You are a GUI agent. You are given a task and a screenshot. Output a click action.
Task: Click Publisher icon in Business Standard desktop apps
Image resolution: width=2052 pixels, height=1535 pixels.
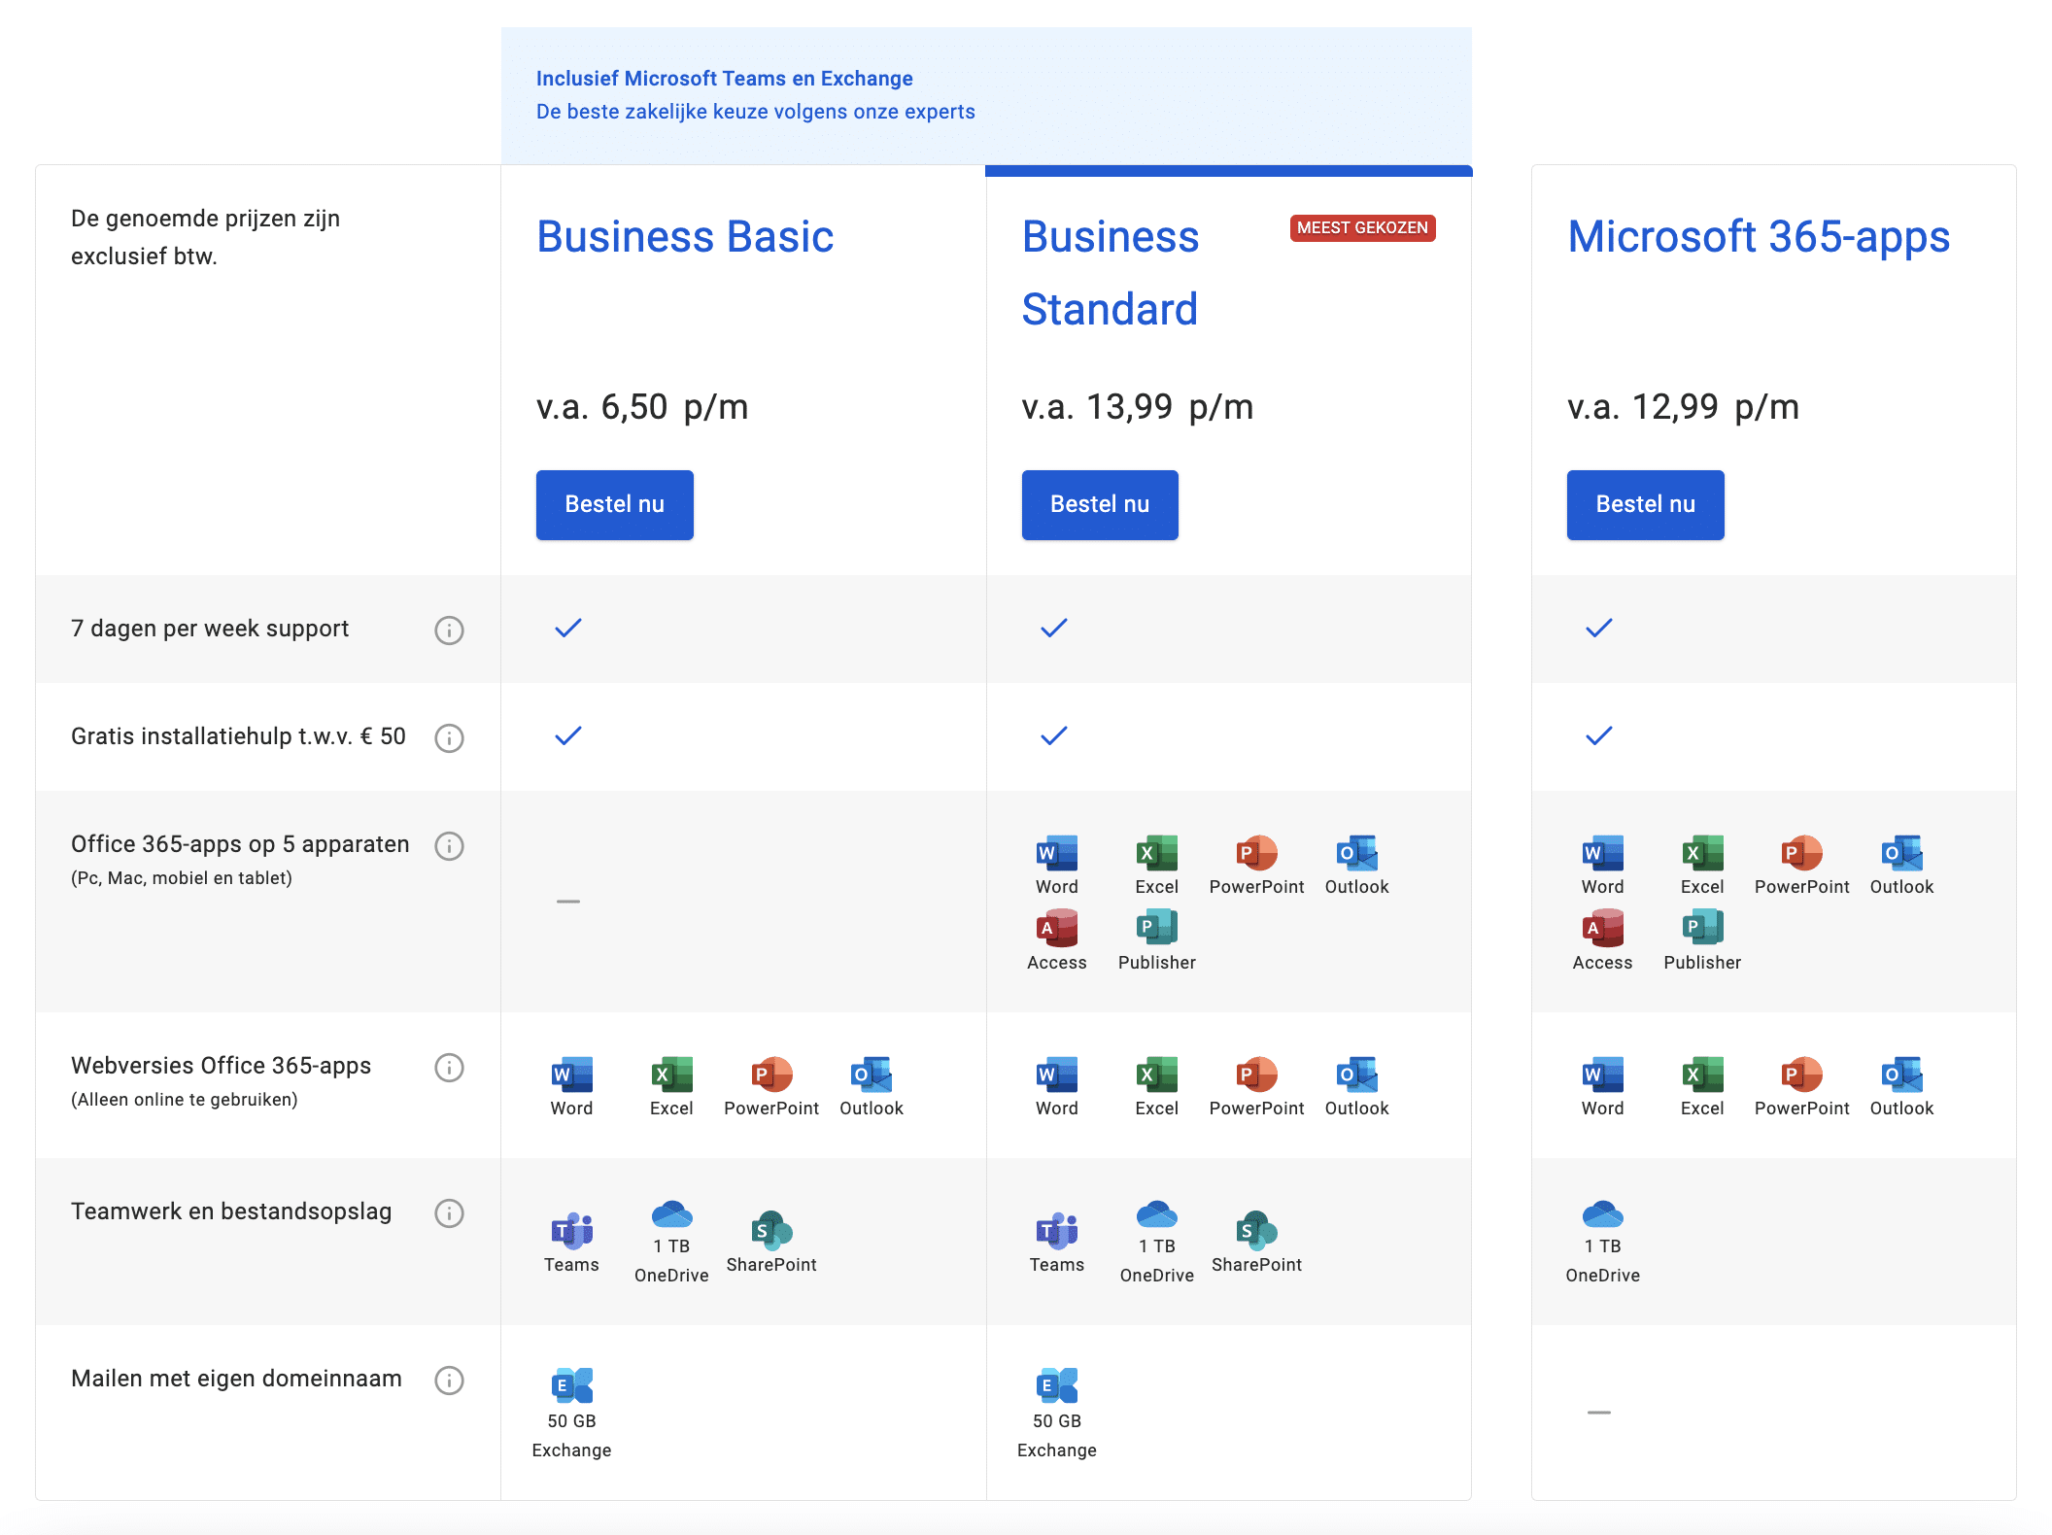[x=1157, y=928]
